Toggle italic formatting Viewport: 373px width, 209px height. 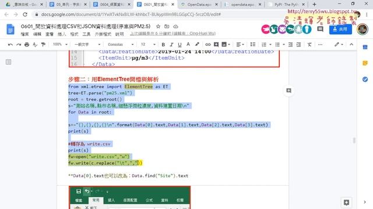[x=171, y=45]
